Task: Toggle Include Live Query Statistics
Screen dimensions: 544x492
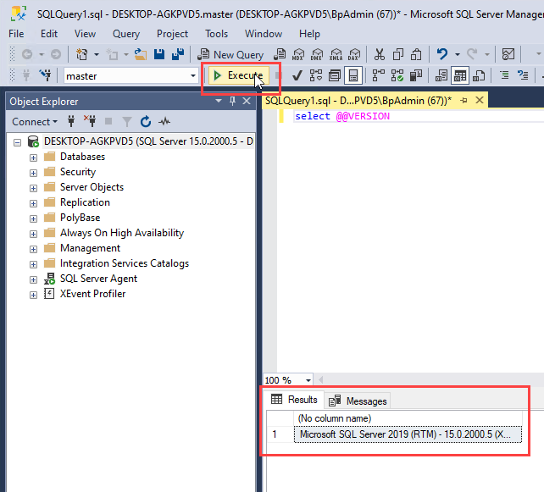Action: pos(397,75)
